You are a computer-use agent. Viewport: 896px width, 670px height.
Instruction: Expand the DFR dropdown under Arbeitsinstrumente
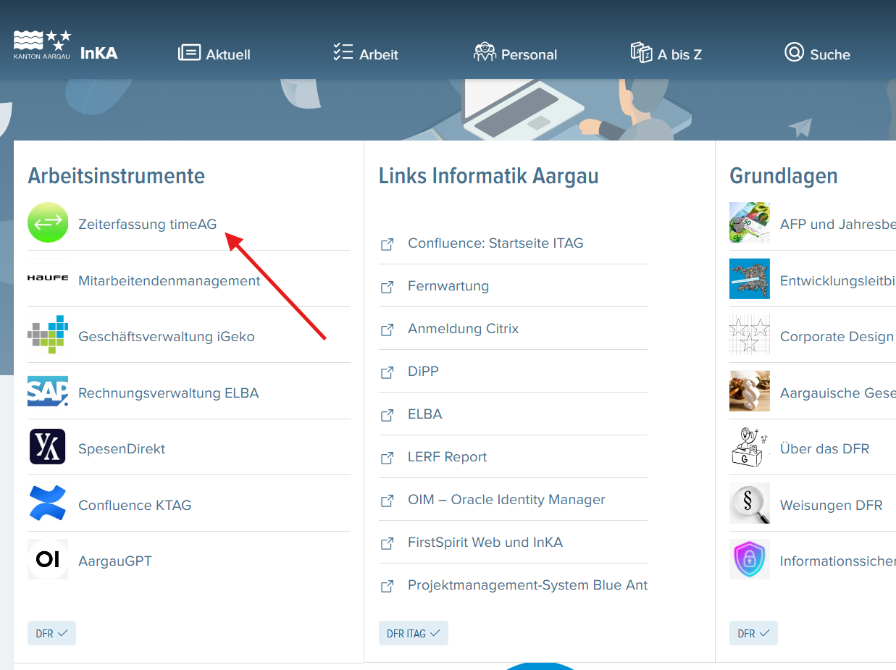(x=51, y=633)
